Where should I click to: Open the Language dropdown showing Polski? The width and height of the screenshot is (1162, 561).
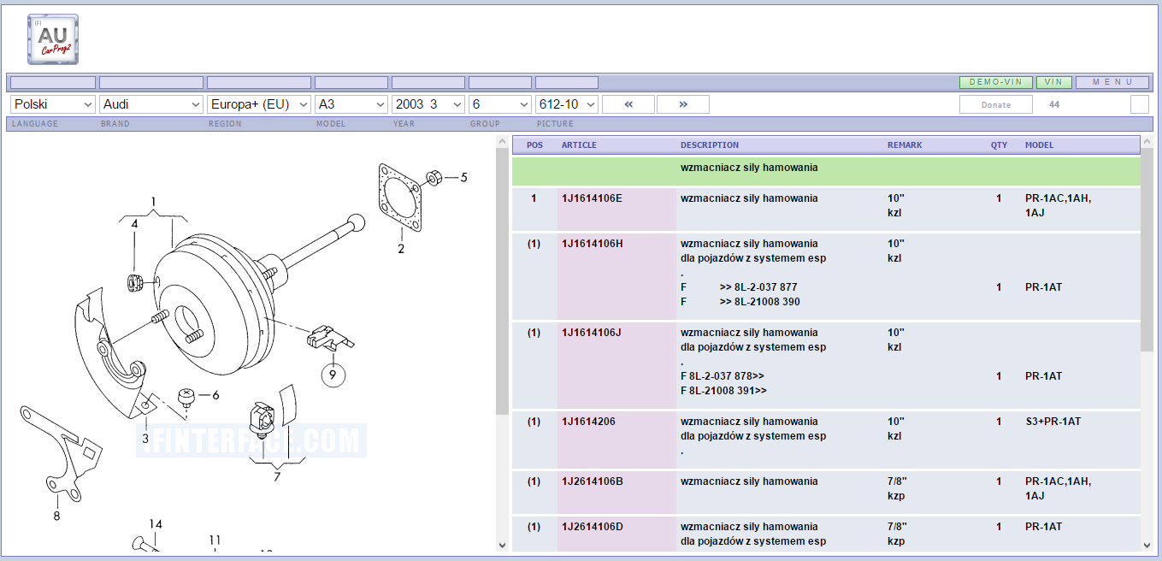point(53,104)
